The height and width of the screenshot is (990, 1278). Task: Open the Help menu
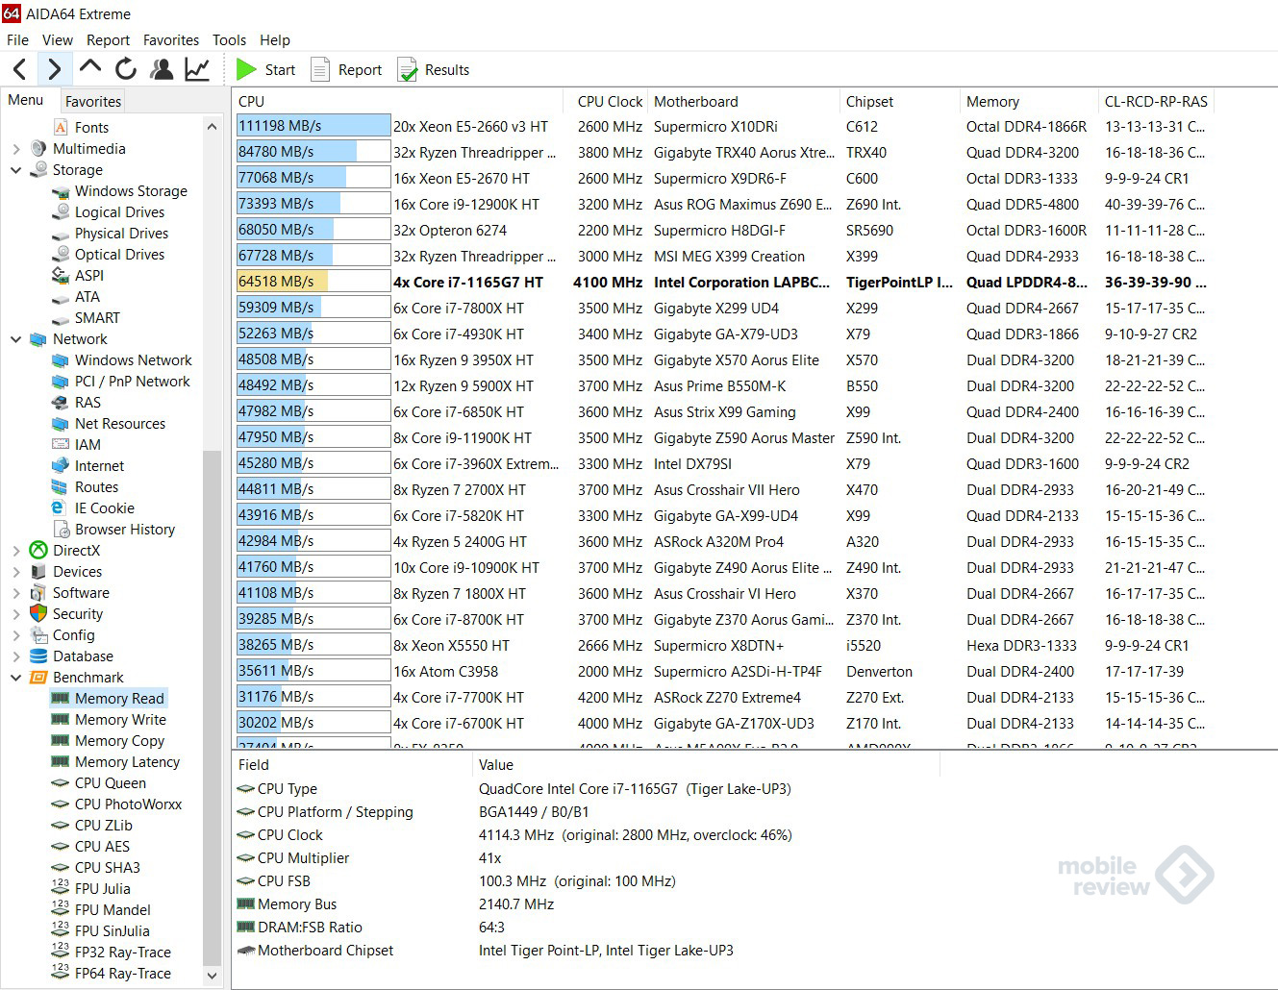click(275, 40)
